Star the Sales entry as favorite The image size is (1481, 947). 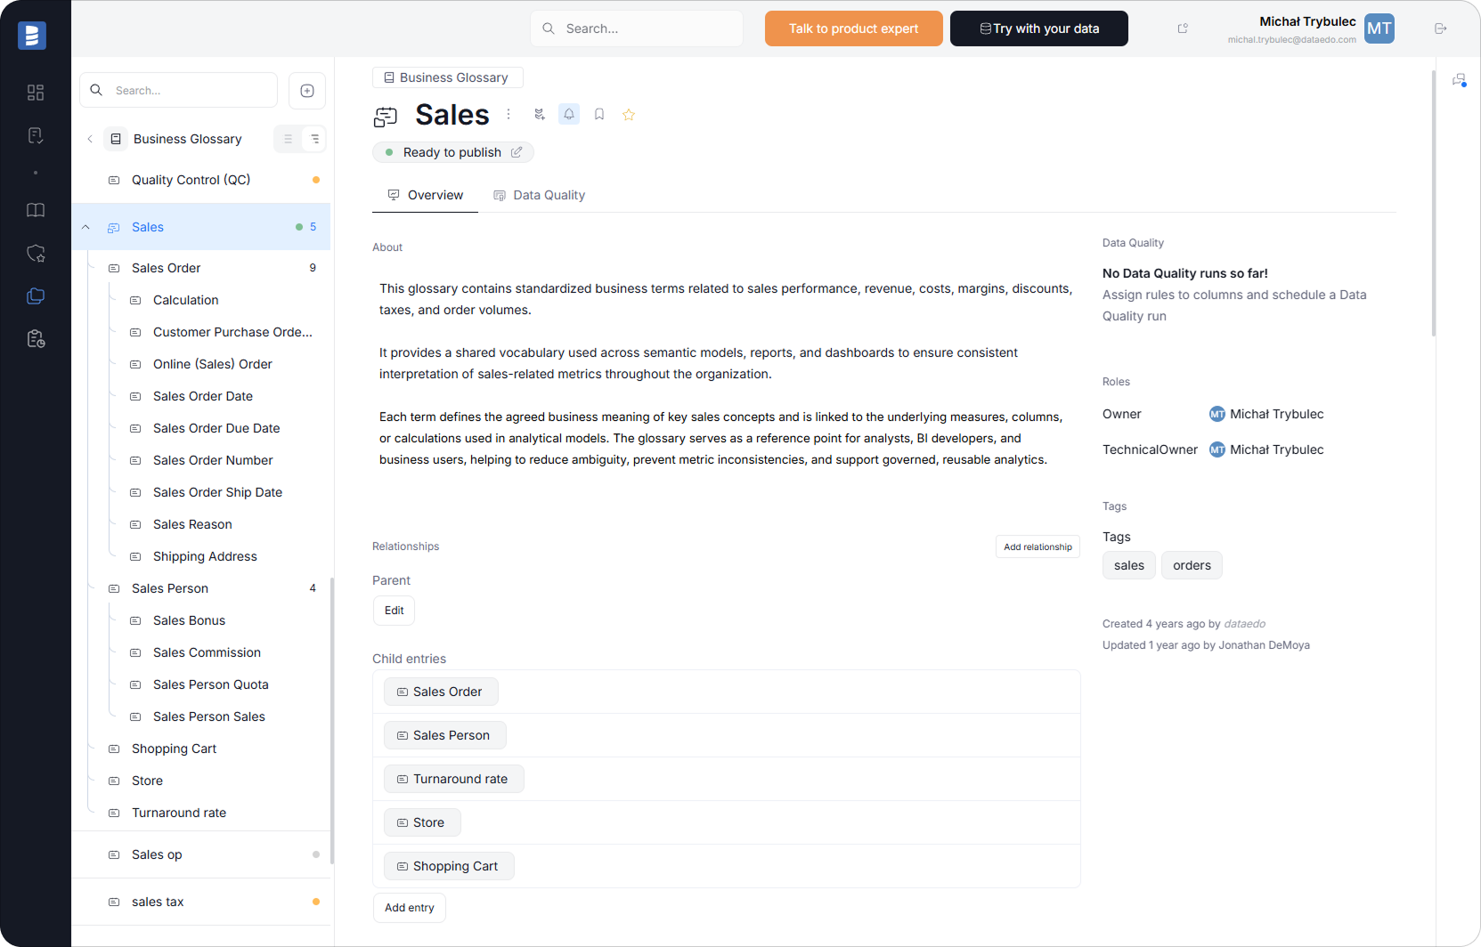click(x=629, y=114)
